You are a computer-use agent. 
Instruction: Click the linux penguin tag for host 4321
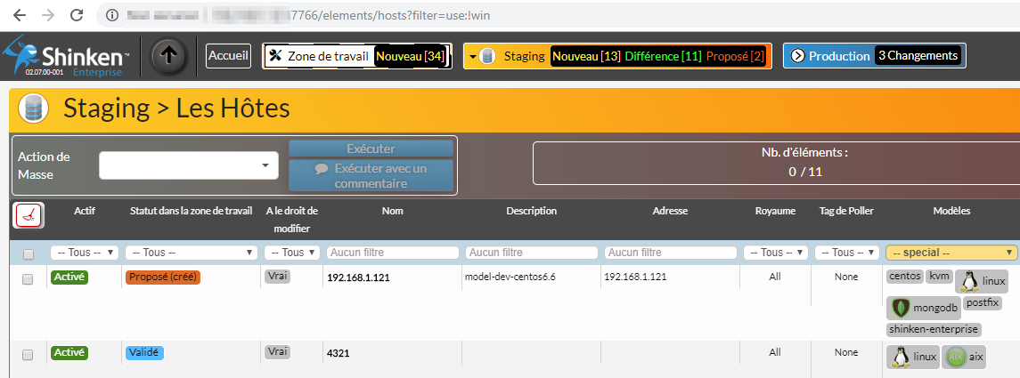coord(914,357)
